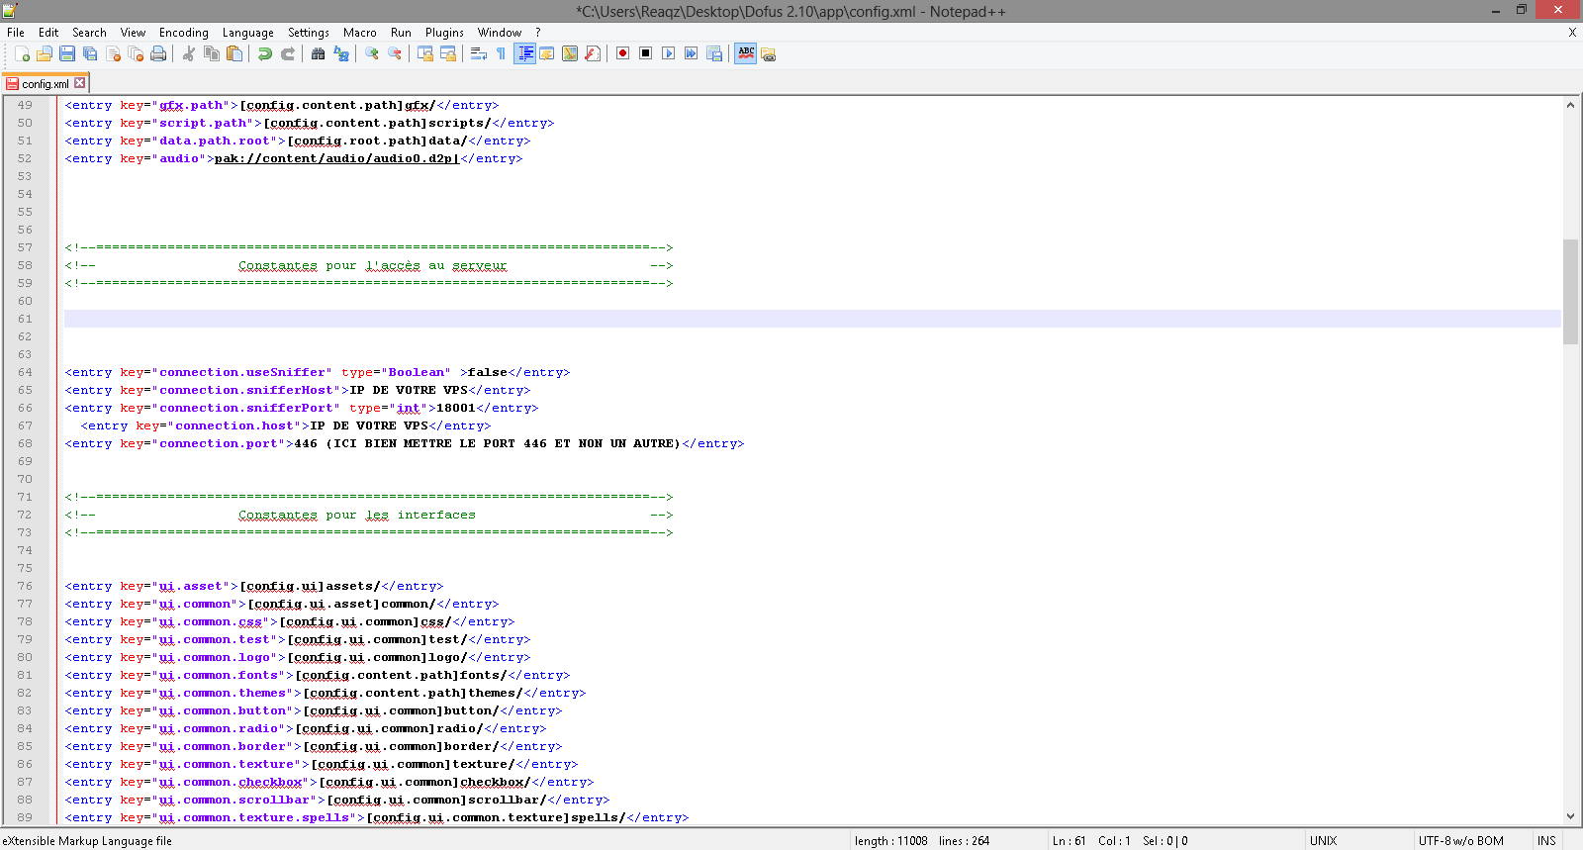
Task: Click the Close All toolbar icon
Action: [136, 53]
